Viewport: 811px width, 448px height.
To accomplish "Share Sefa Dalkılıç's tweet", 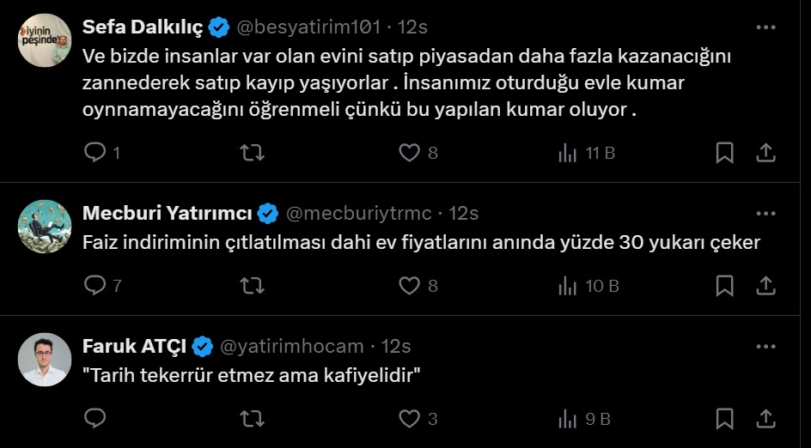I will (x=765, y=153).
